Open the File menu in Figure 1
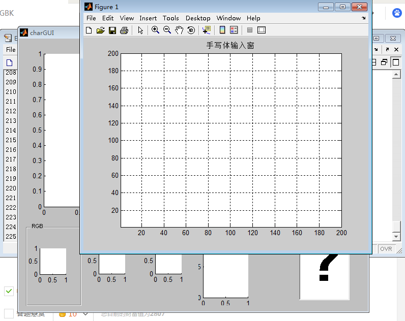The height and width of the screenshot is (321, 405). coord(91,18)
